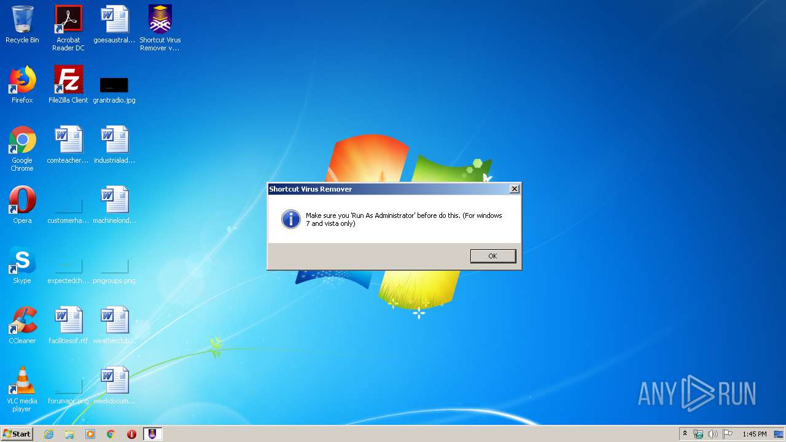Viewport: 786px width, 442px height.
Task: Select the goesaustral Word document icon
Action: (x=114, y=25)
